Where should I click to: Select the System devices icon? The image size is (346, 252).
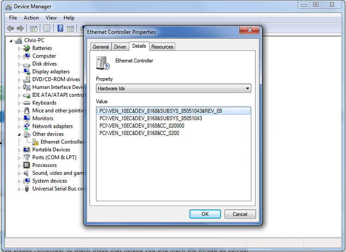(x=27, y=181)
